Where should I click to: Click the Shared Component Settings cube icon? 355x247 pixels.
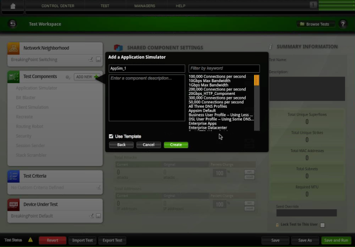[118, 48]
